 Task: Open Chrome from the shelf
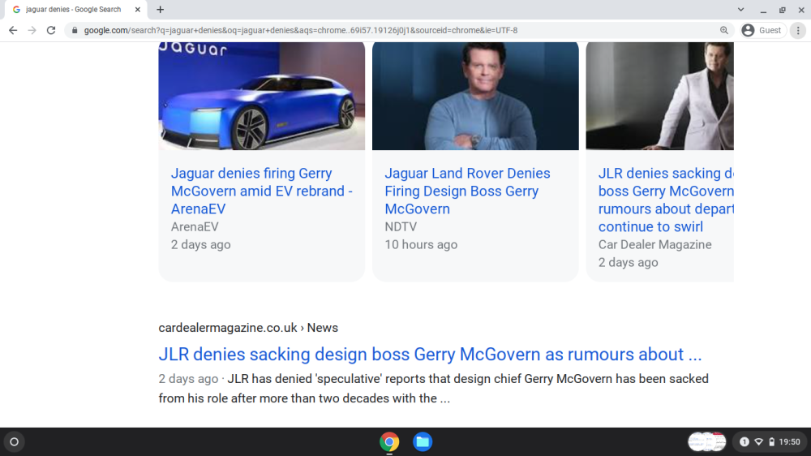[x=389, y=442]
